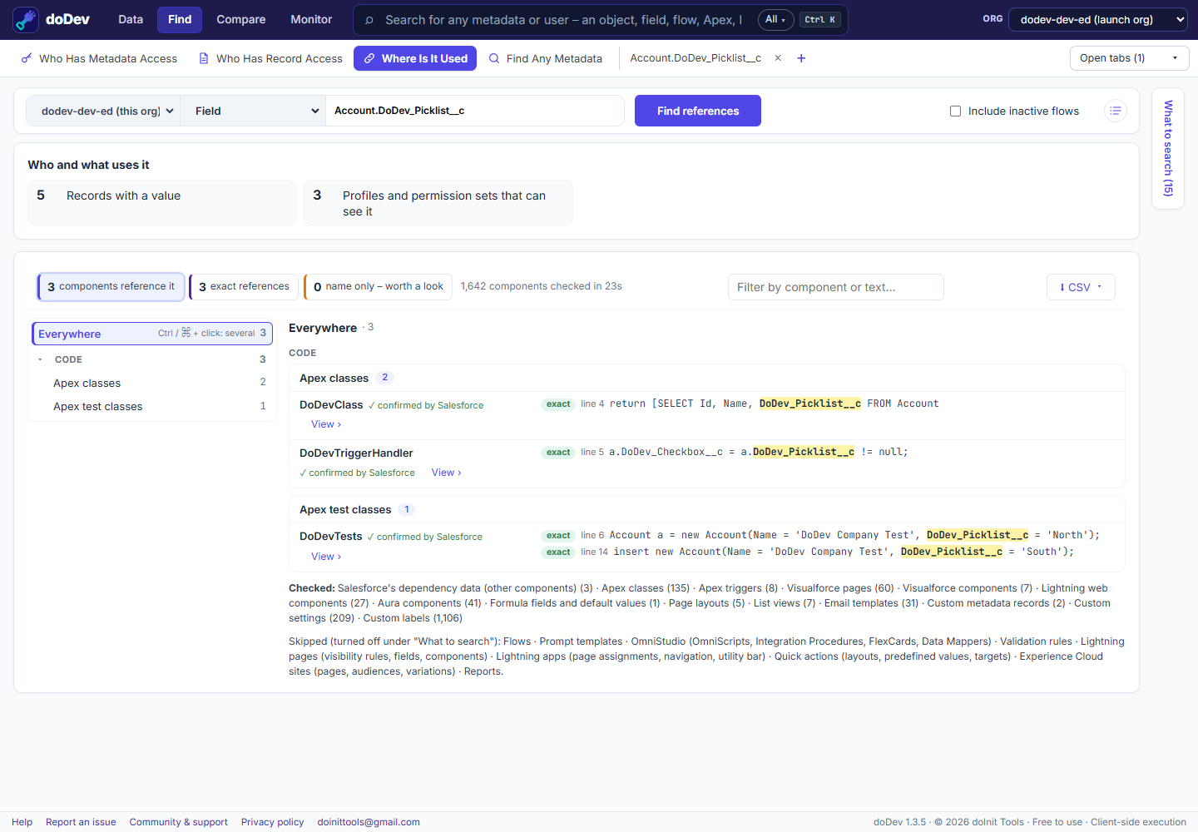Open View link under DoDevTests

[326, 557]
